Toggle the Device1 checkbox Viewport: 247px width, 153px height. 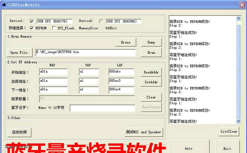(x=32, y=21)
